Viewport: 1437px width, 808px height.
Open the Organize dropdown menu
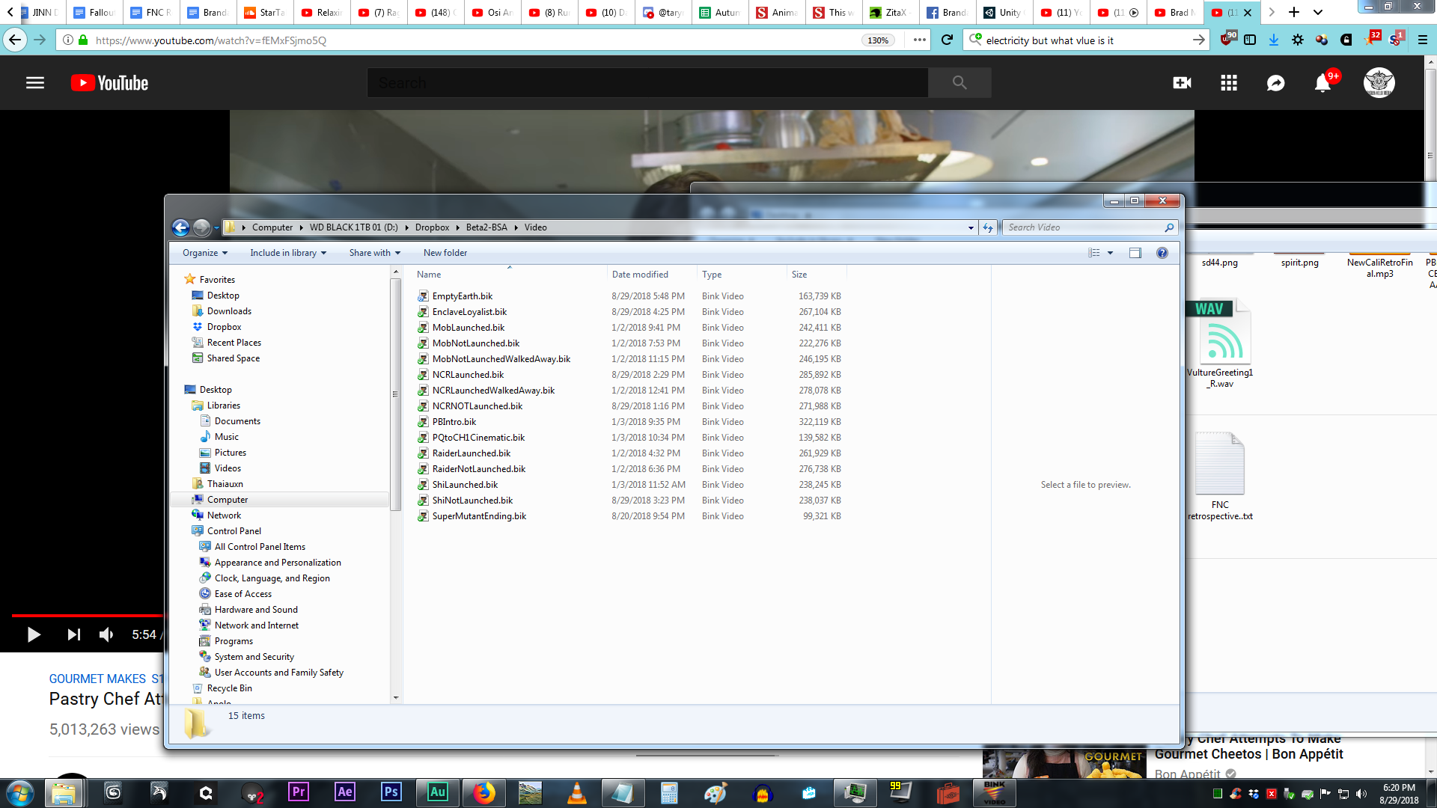[x=205, y=253]
